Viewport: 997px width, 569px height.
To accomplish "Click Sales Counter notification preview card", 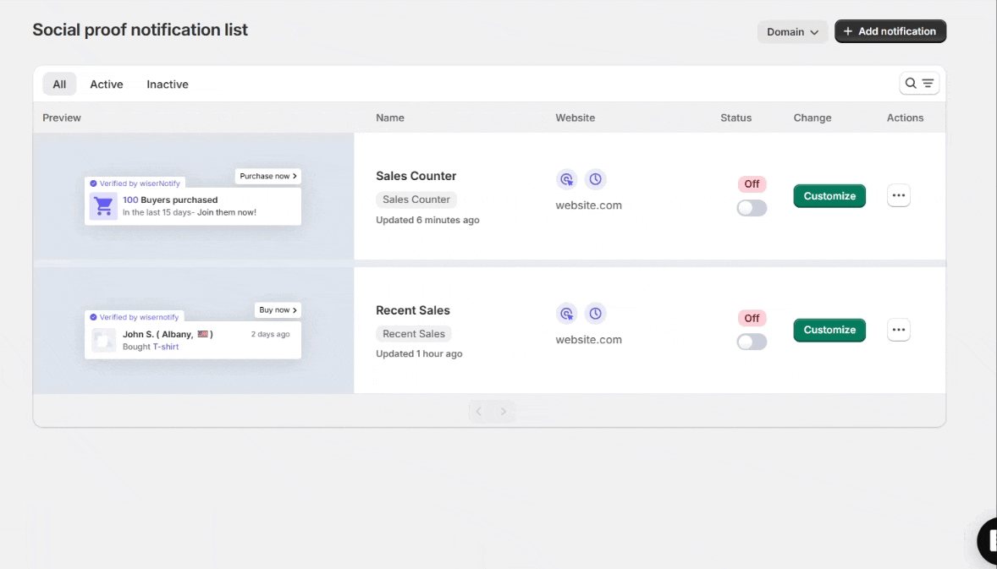I will [193, 205].
